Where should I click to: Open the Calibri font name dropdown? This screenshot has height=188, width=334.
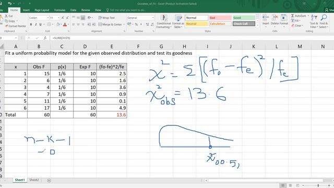[x=48, y=18]
